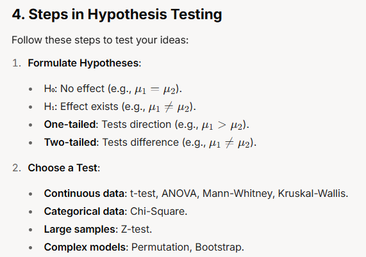Click the heading "4. Steps in Hypothesis Testing"

point(117,15)
